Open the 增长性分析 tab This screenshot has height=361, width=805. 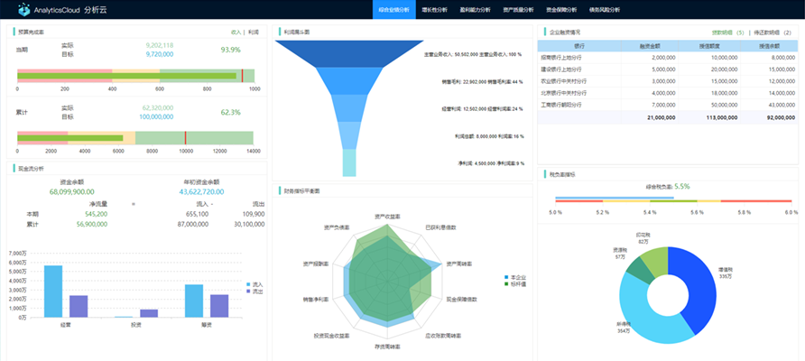pyautogui.click(x=438, y=10)
